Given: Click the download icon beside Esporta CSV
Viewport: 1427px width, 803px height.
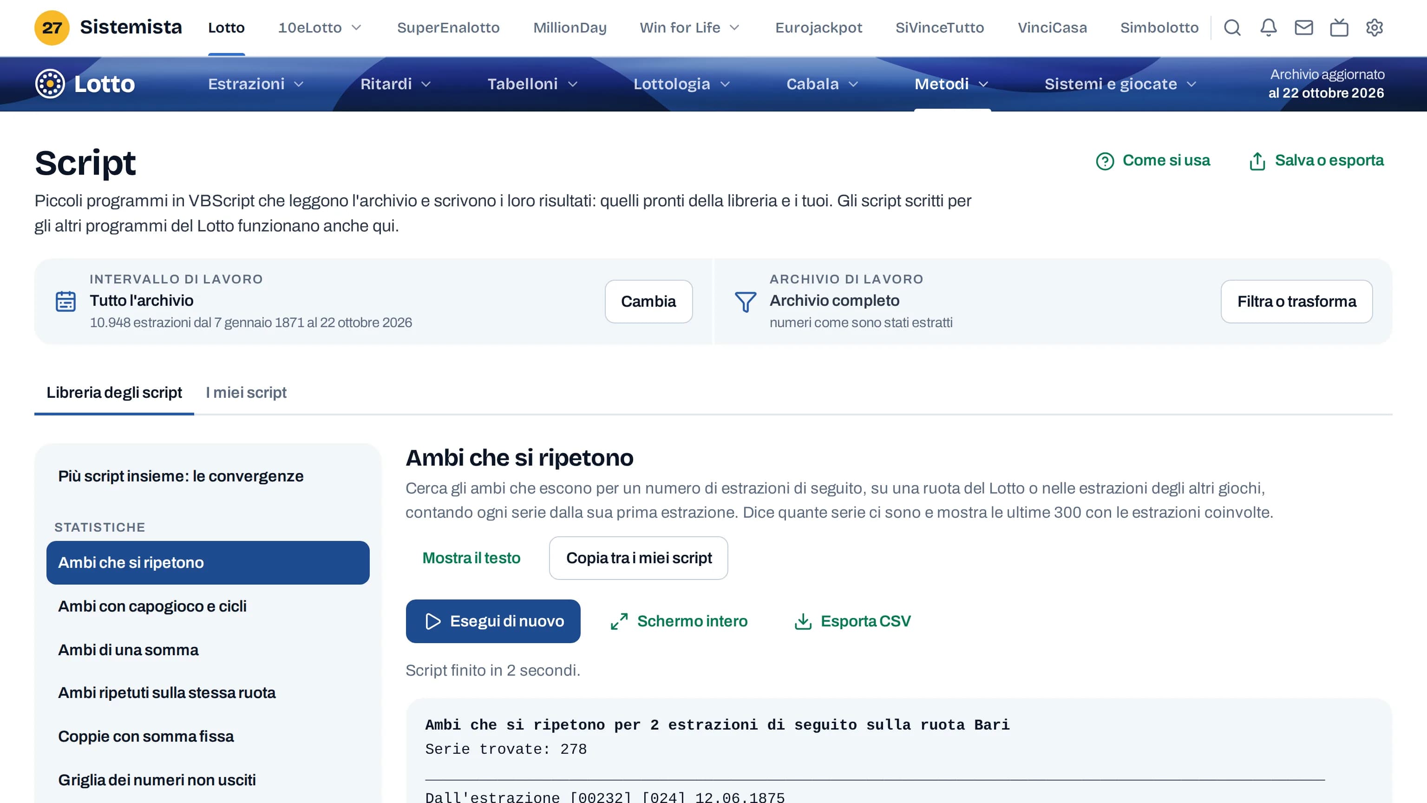Looking at the screenshot, I should (x=803, y=621).
